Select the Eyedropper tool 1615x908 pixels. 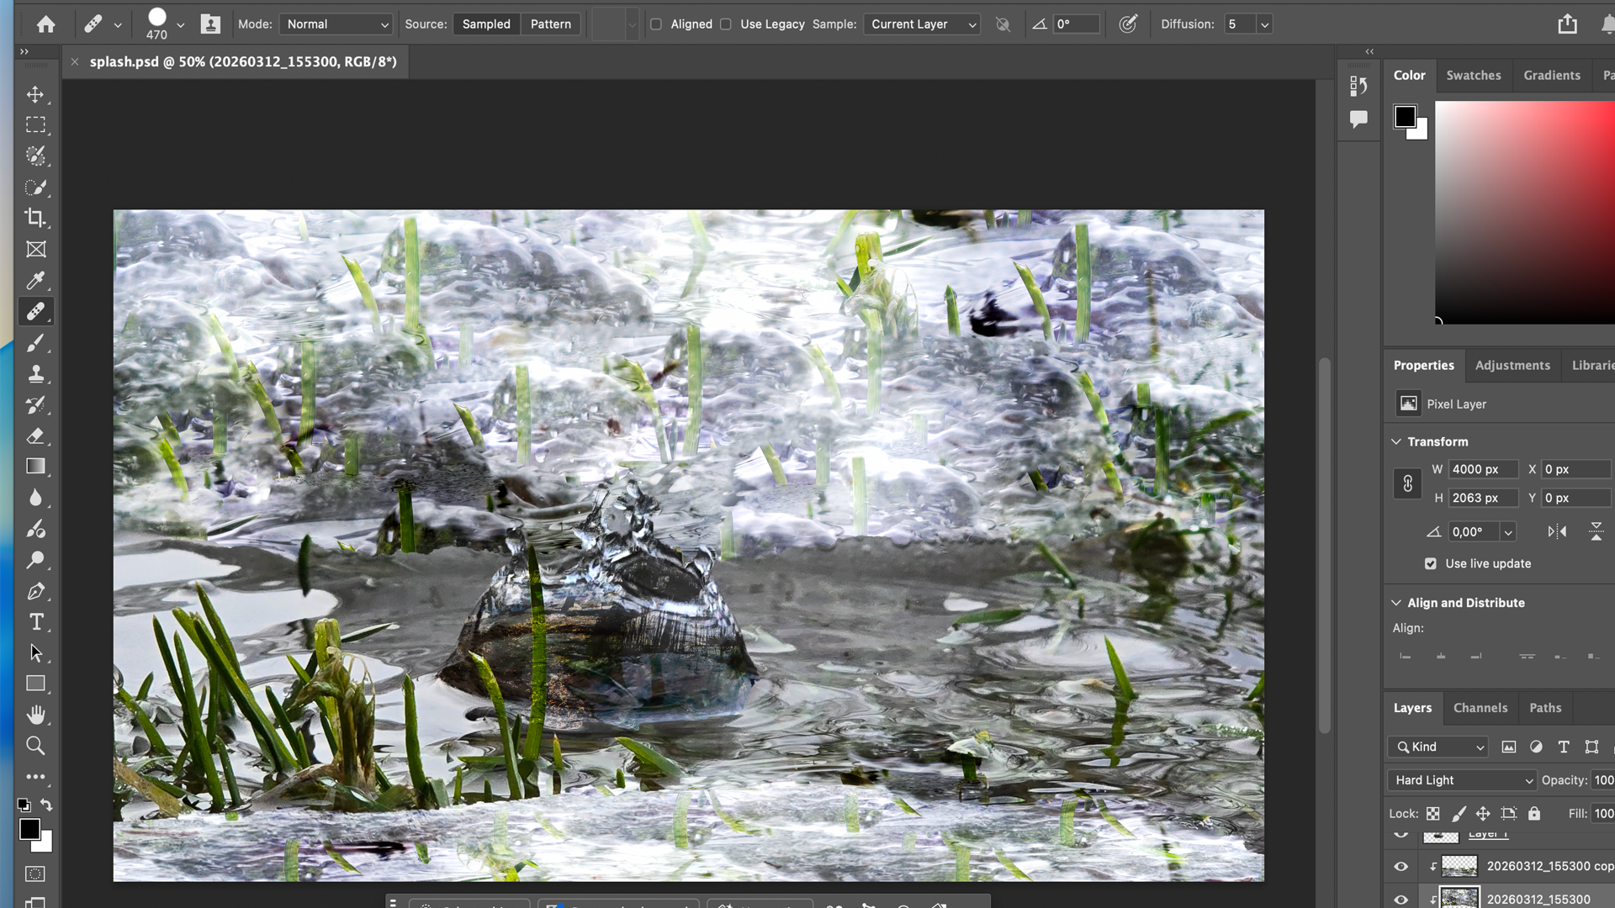(x=35, y=281)
